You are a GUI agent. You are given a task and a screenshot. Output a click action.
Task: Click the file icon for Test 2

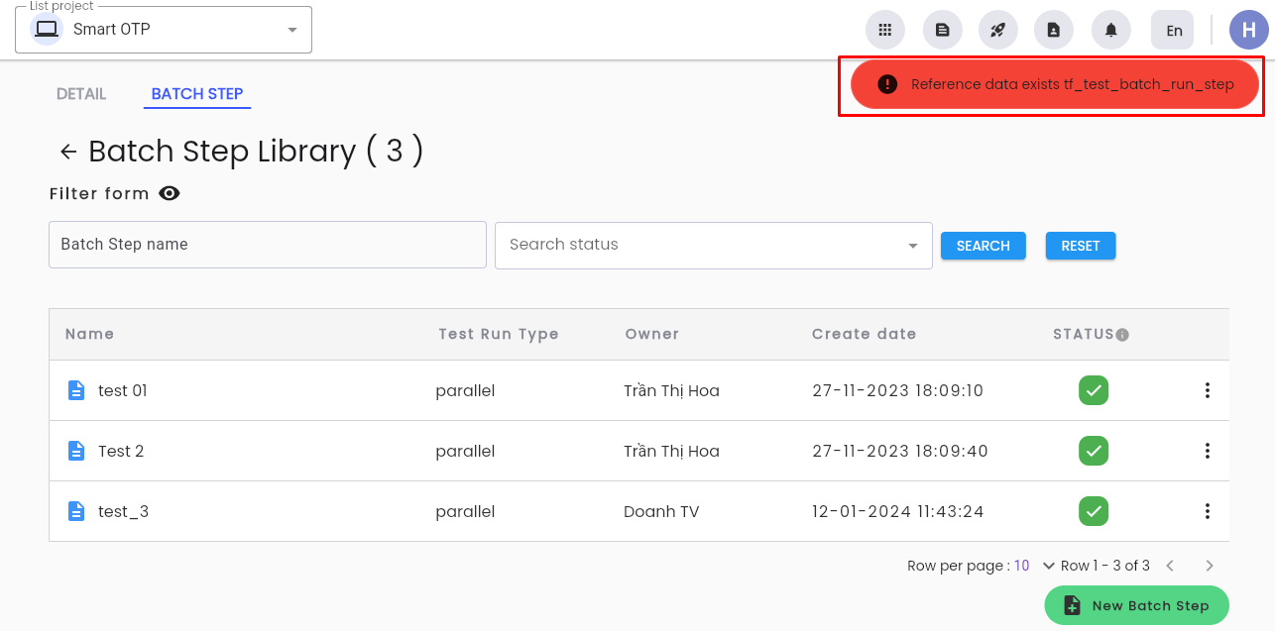click(76, 451)
